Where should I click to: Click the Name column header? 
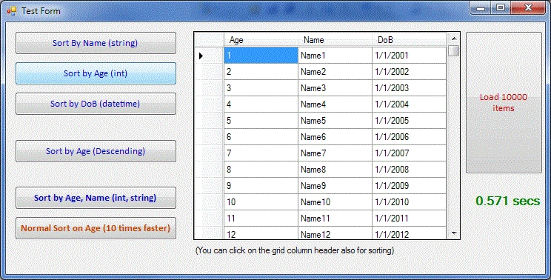(x=335, y=40)
